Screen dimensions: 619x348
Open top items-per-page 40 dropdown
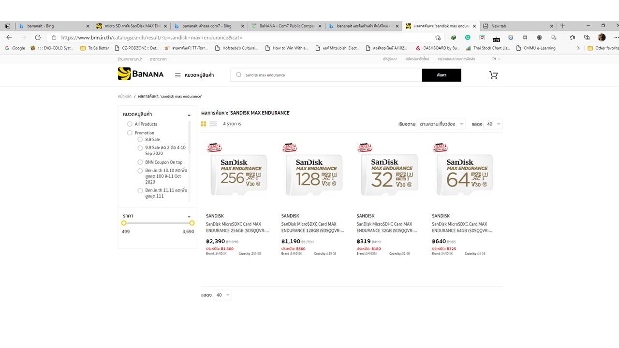tap(494, 124)
